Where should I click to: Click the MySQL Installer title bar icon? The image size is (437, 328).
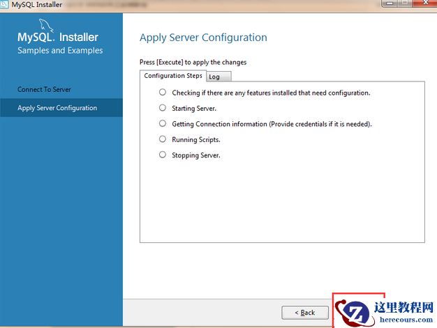pyautogui.click(x=4, y=4)
